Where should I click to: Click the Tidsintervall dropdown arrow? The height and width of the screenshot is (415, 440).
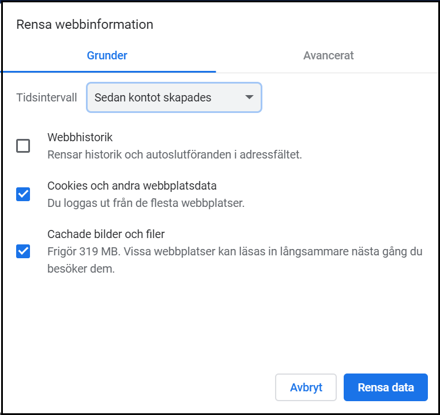point(249,97)
